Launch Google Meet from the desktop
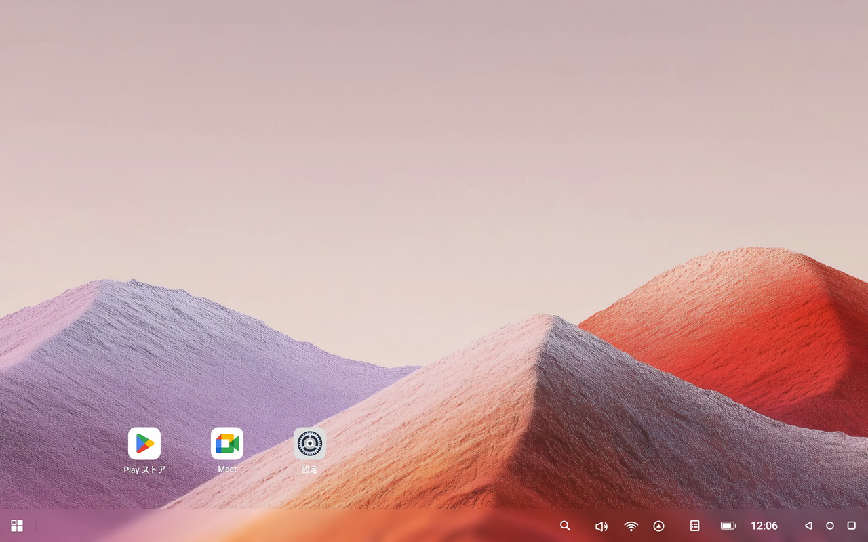The width and height of the screenshot is (868, 542). tap(227, 444)
